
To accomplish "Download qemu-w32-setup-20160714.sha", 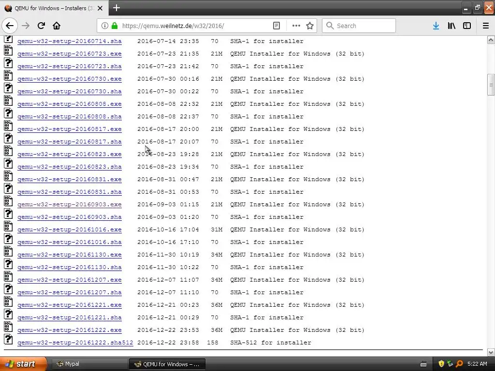I will [x=70, y=41].
